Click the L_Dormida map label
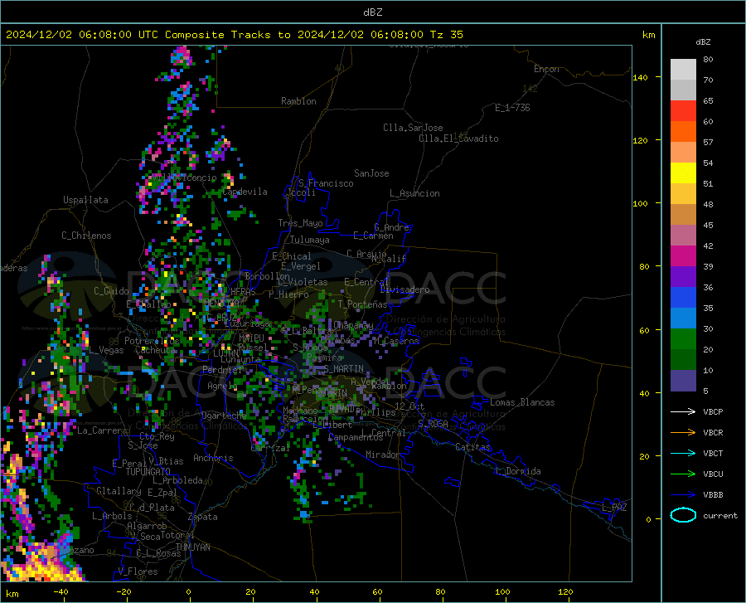 (518, 471)
